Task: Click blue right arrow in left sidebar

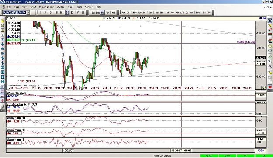Action: pyautogui.click(x=3, y=54)
